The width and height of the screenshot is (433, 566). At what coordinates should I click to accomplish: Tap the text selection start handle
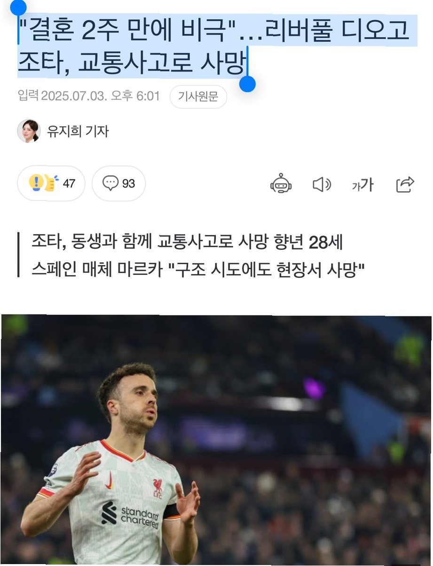(x=18, y=7)
